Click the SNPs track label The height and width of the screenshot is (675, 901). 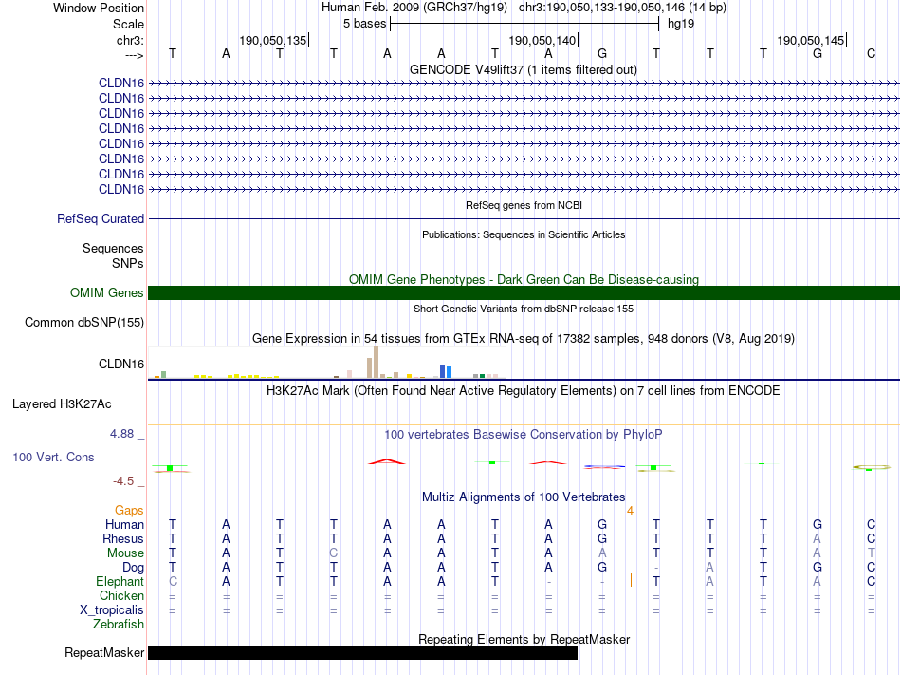128,263
